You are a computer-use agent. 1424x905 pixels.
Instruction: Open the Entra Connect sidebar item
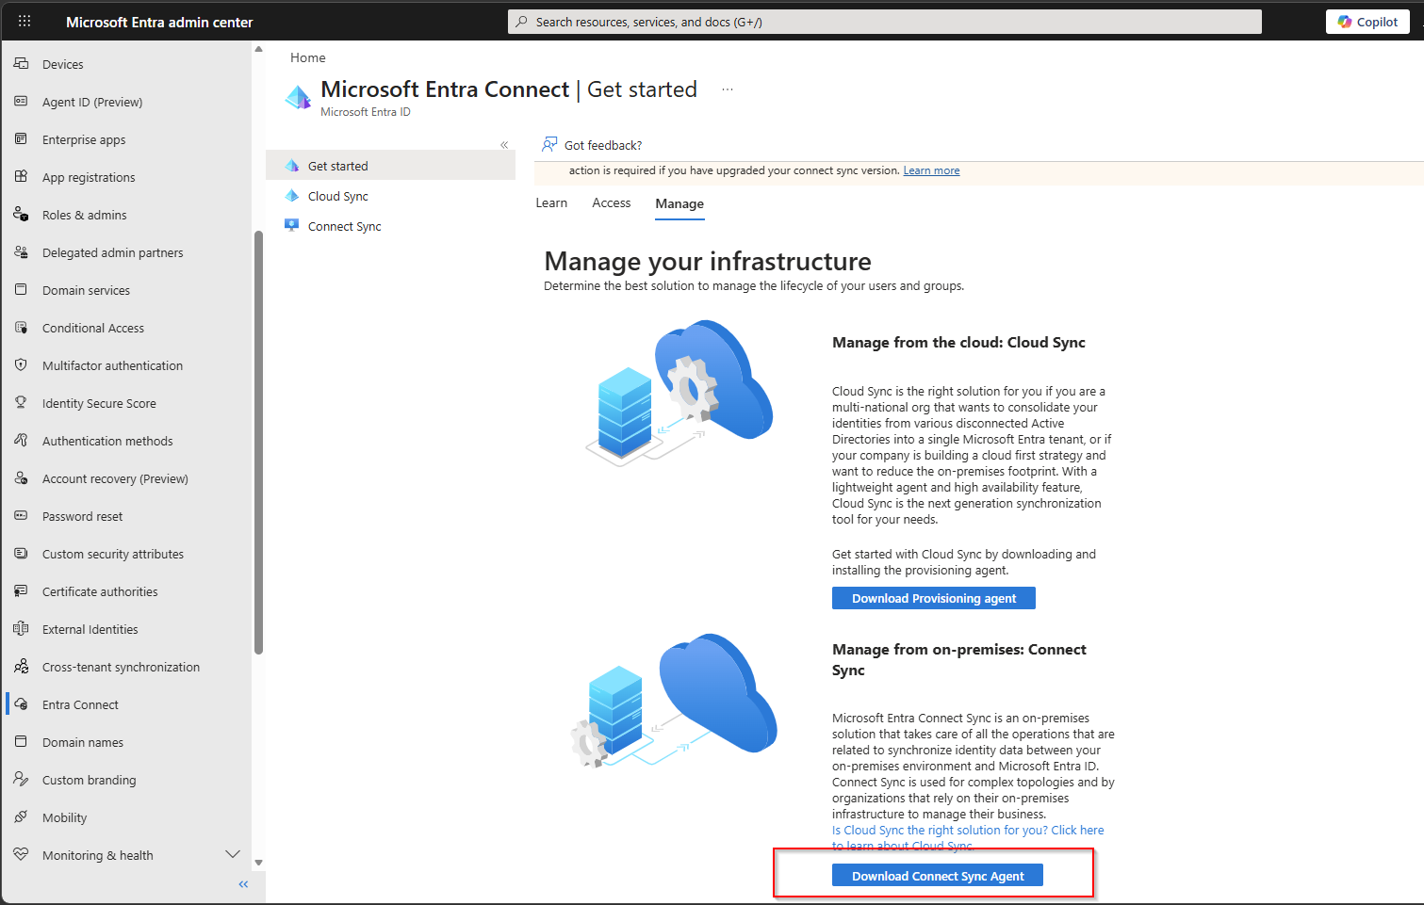click(x=80, y=703)
